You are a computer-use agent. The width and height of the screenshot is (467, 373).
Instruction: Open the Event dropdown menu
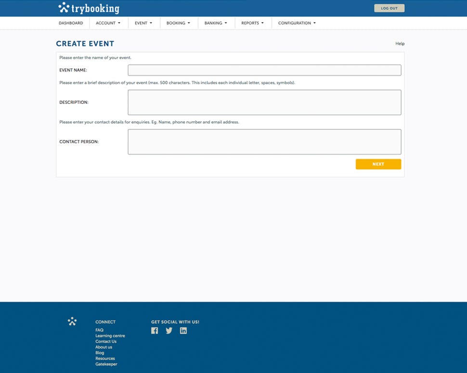pyautogui.click(x=143, y=23)
